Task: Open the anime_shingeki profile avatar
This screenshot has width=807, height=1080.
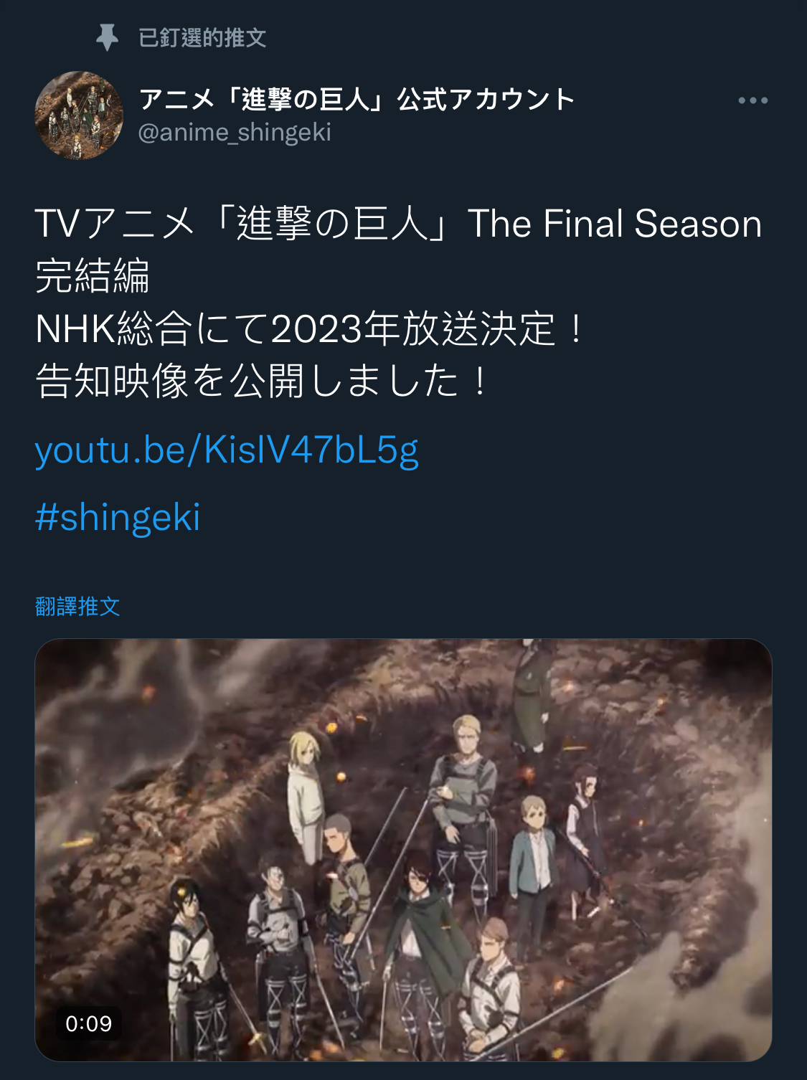Action: 79,115
